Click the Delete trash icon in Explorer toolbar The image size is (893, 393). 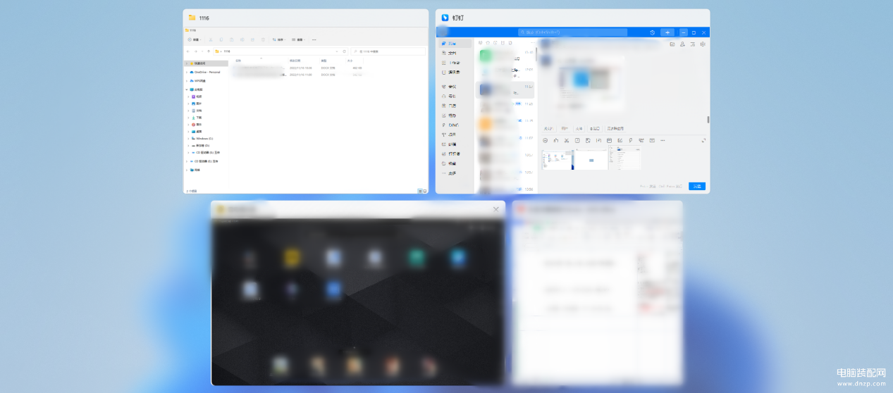[263, 39]
